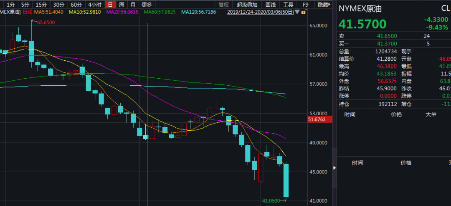
Task: Click the 超级叠加 overlay button
Action: (247, 5)
